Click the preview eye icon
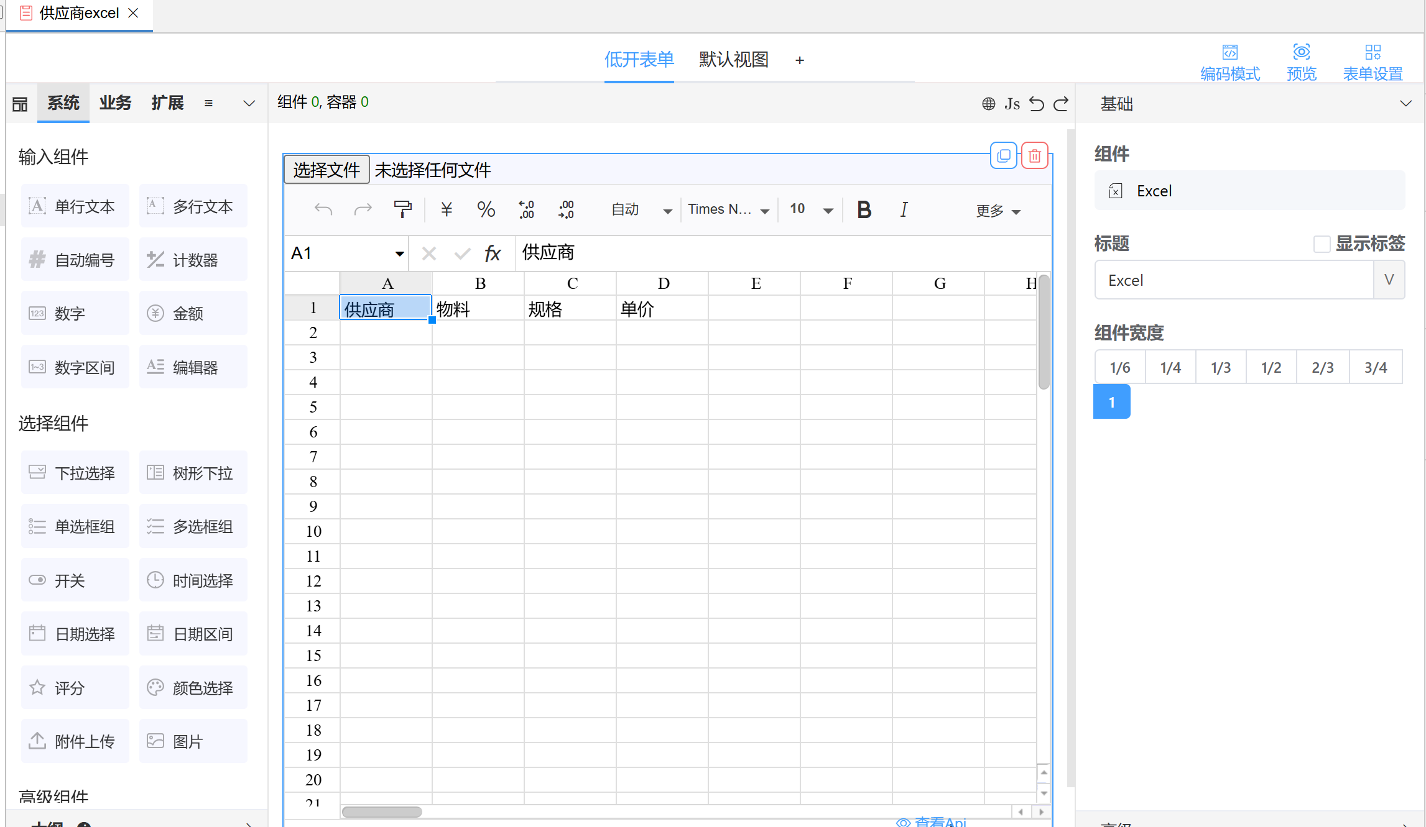This screenshot has height=827, width=1426. click(x=1301, y=52)
